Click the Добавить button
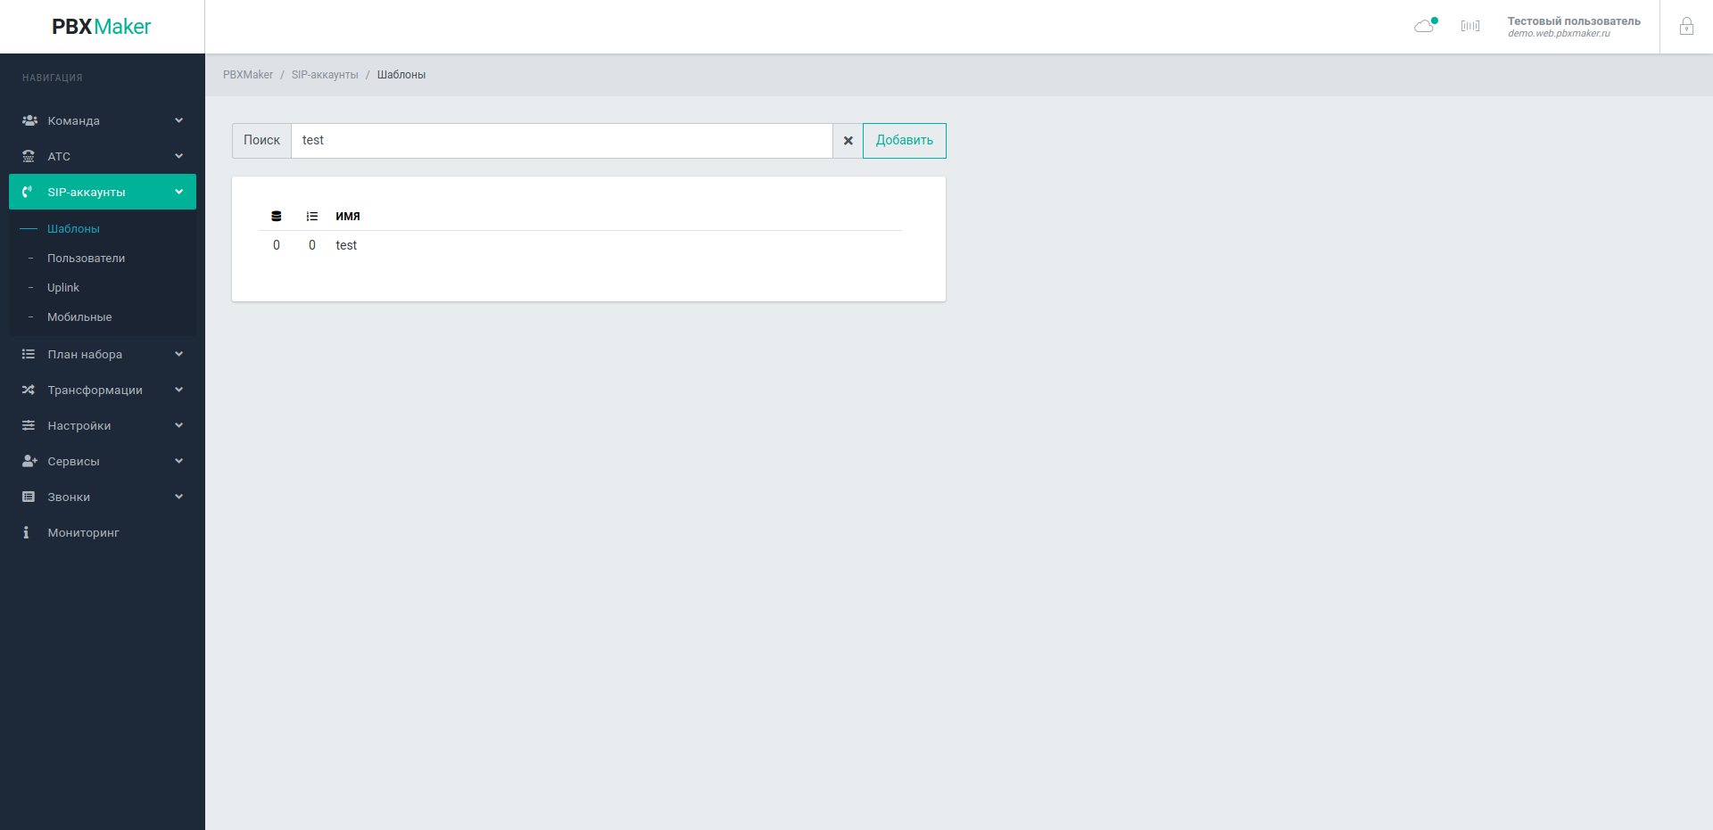The height and width of the screenshot is (830, 1713). pyautogui.click(x=905, y=141)
